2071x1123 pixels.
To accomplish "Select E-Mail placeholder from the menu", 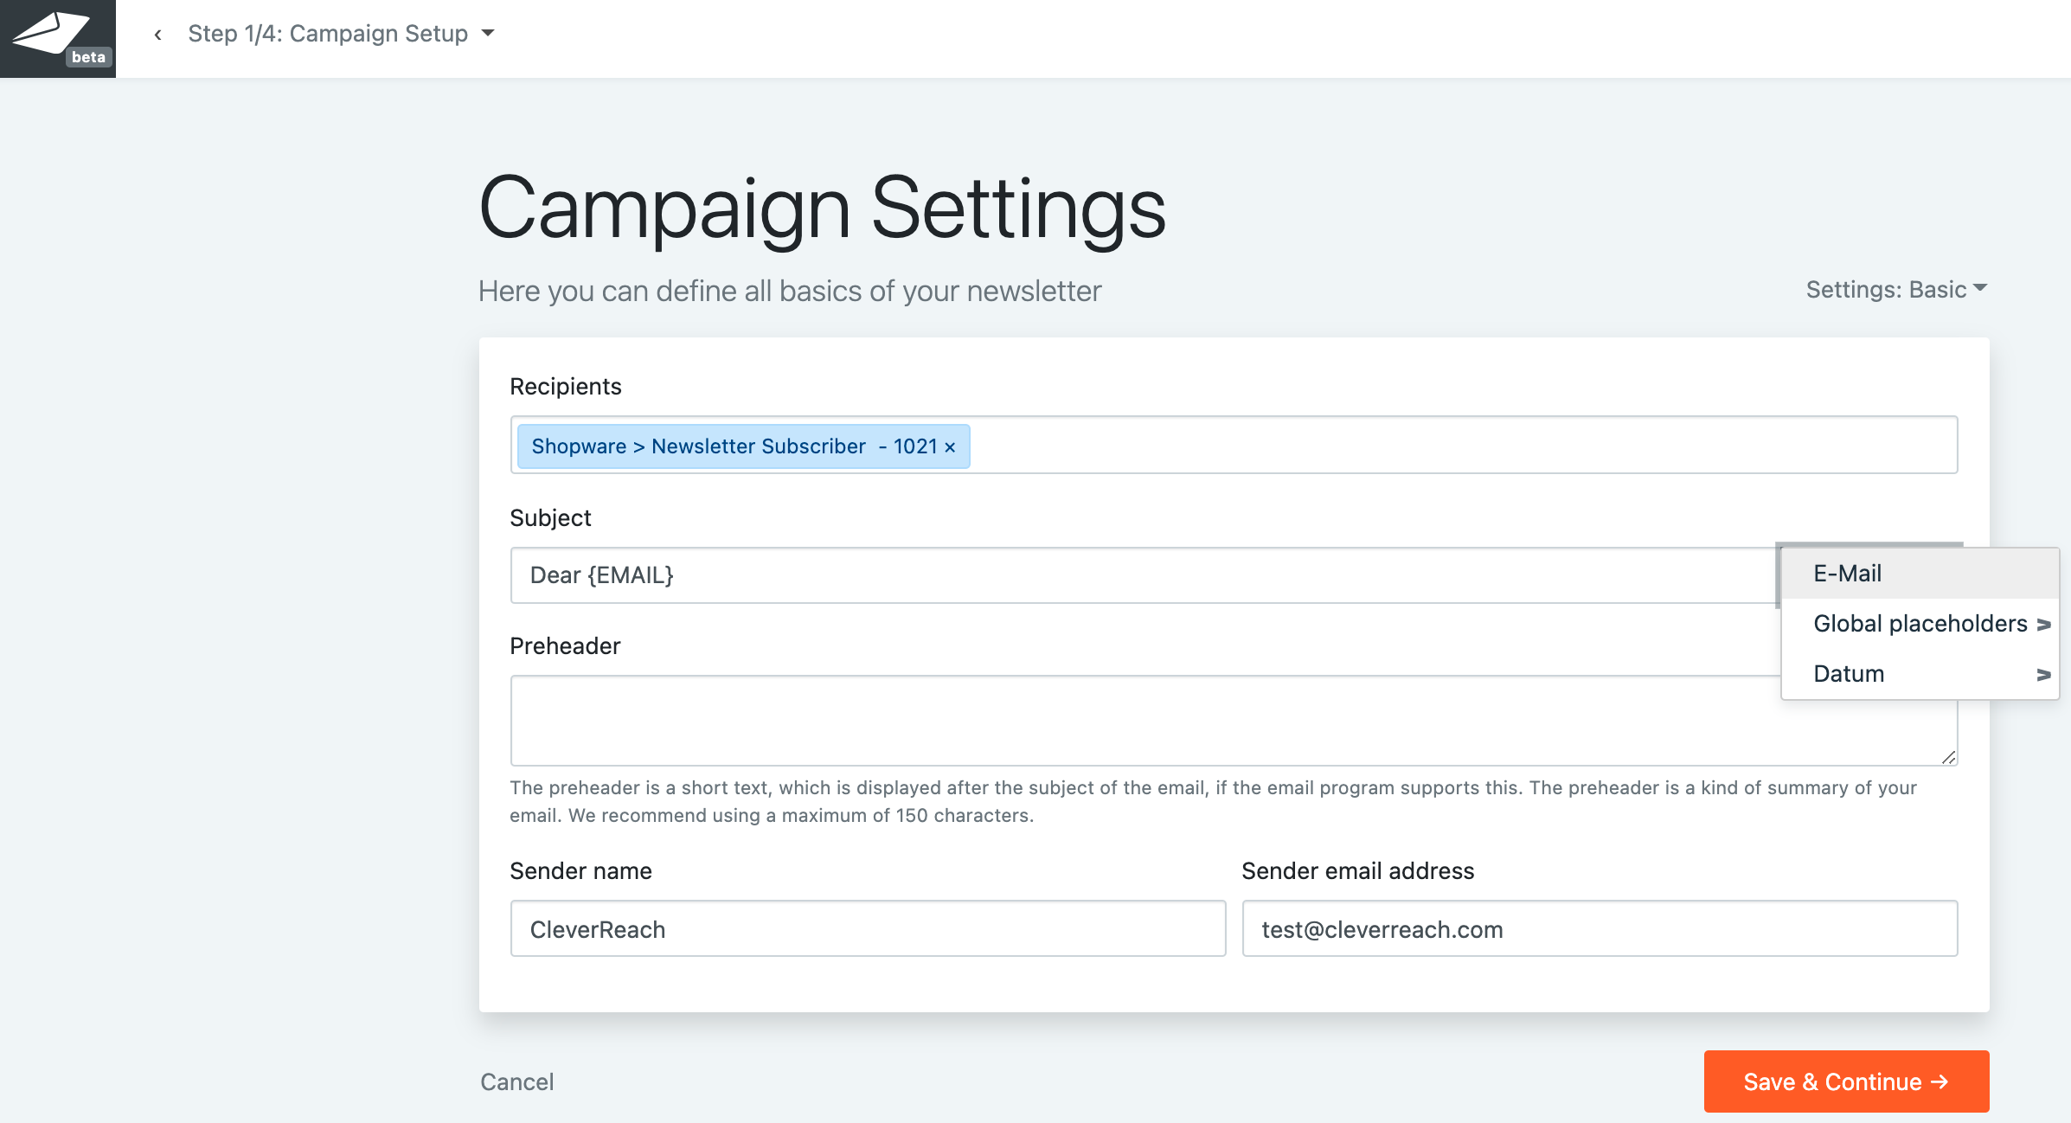I will tap(1920, 574).
